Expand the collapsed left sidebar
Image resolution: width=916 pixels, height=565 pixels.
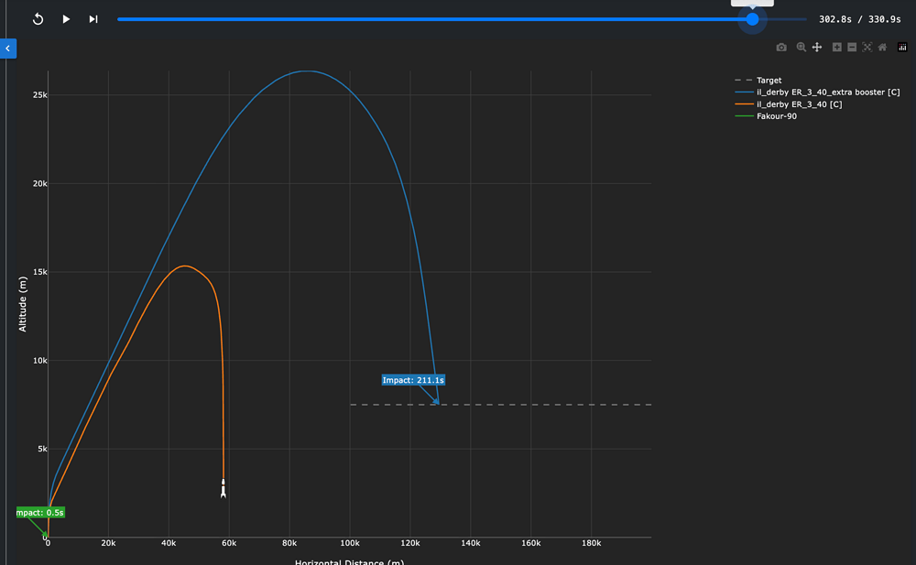tap(7, 49)
